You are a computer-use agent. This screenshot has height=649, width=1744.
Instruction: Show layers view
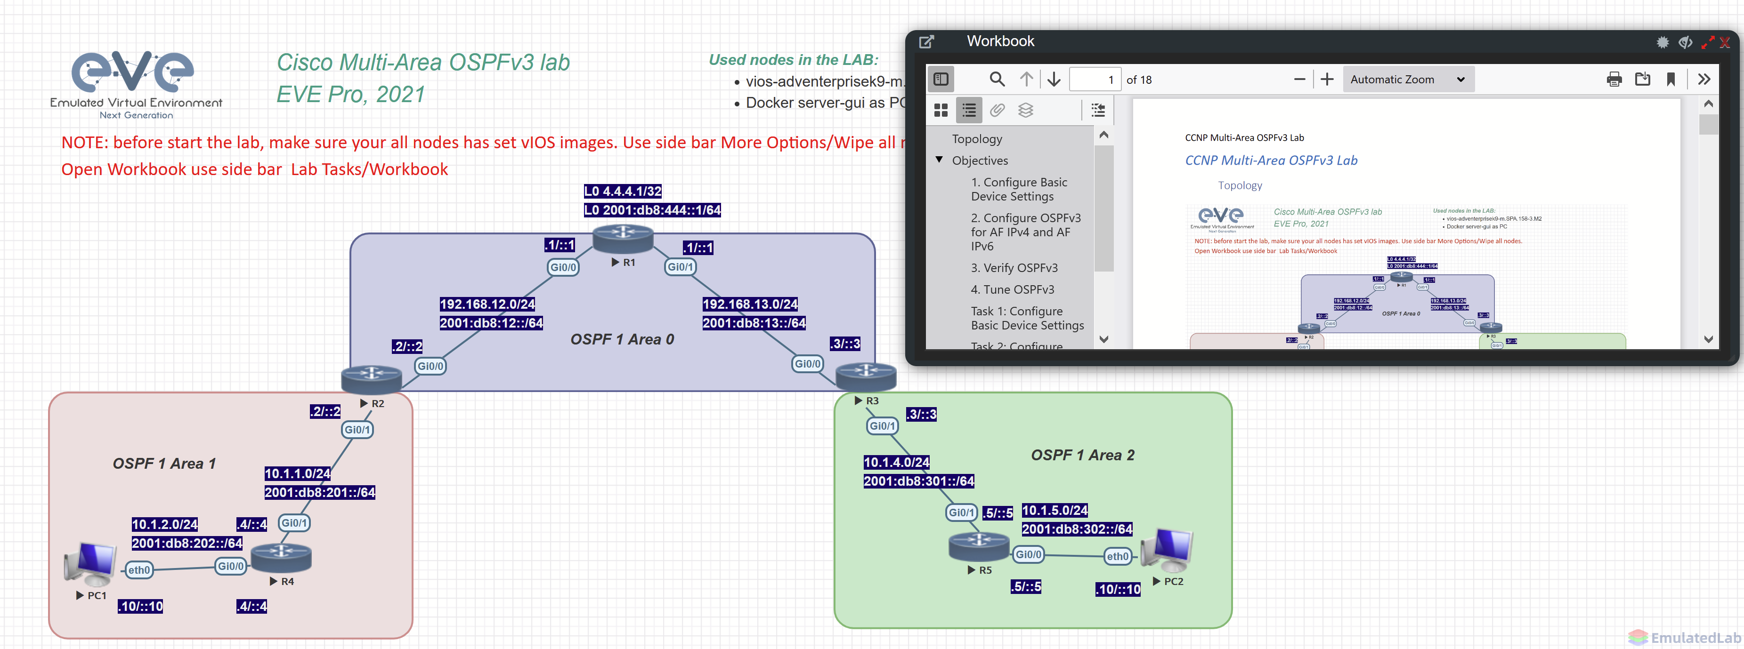pyautogui.click(x=1025, y=110)
